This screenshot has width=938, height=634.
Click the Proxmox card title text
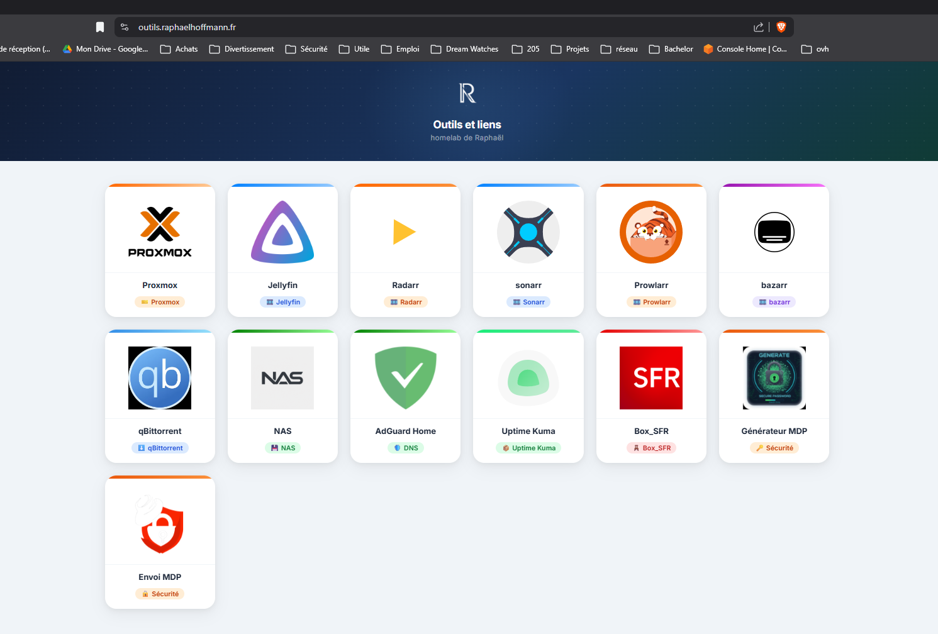(160, 285)
